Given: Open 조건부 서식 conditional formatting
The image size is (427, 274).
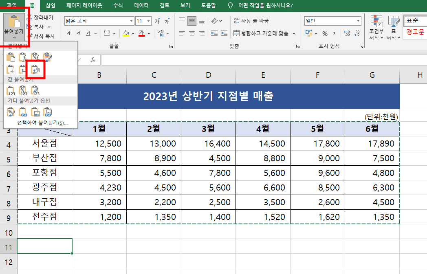Looking at the screenshot, I should click(376, 28).
